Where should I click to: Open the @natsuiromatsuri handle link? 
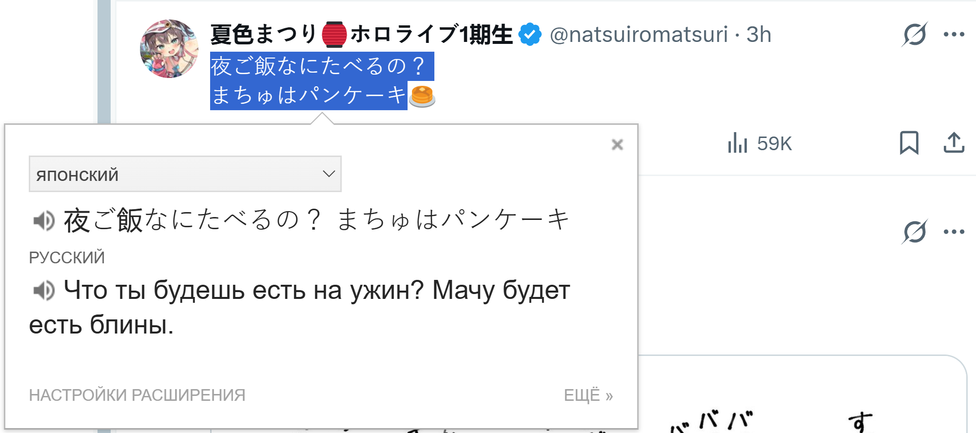click(639, 35)
